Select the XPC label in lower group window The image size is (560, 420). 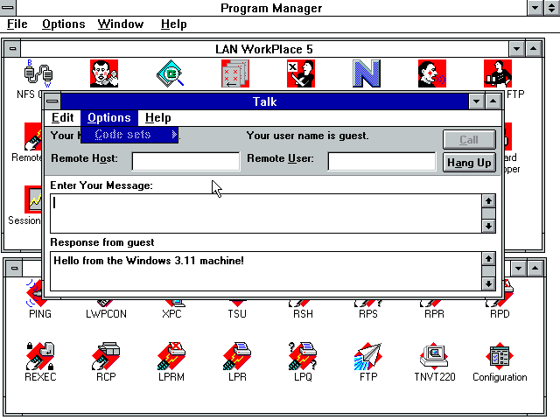171,314
